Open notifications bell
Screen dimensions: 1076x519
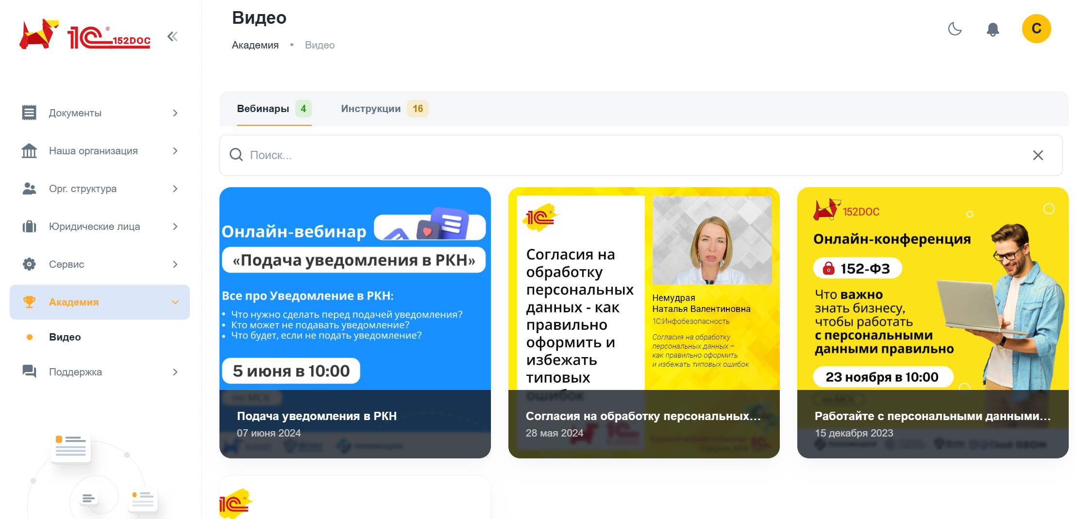click(993, 30)
